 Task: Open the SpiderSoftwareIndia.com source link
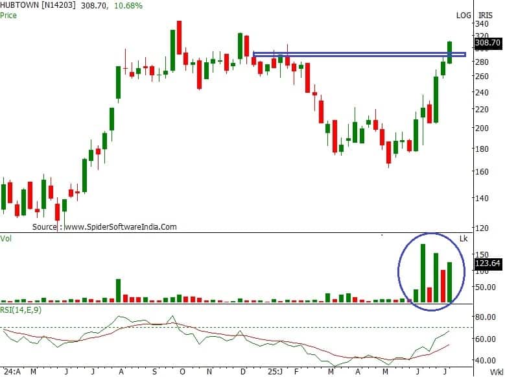coord(120,227)
